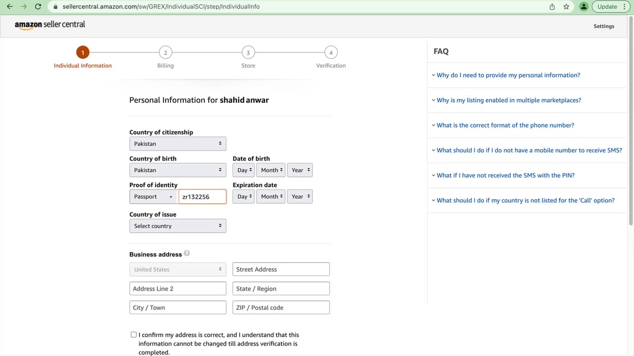Click the browser back arrow
634x356 pixels.
click(9, 6)
